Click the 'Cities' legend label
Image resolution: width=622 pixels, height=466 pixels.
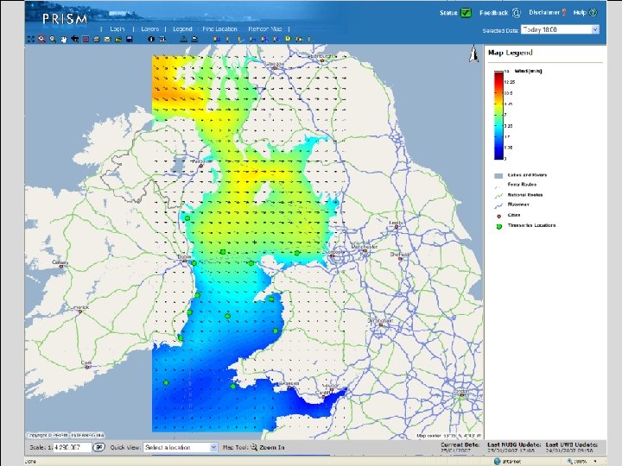pyautogui.click(x=514, y=215)
